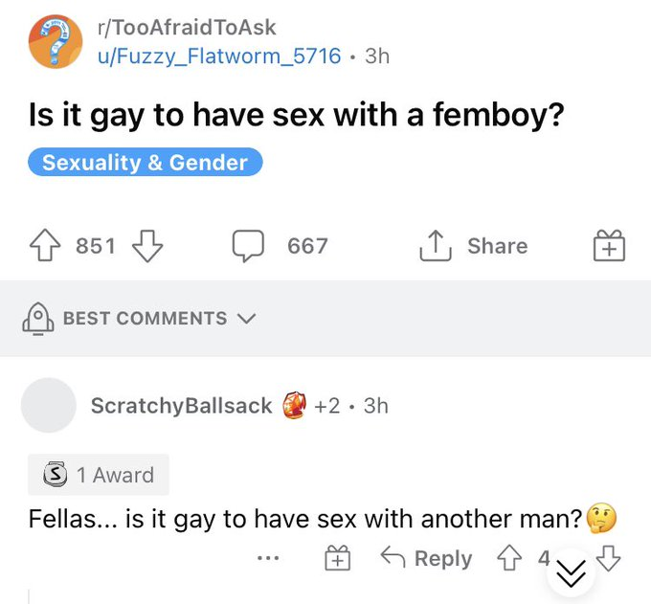Open the r/TooAfraidToAsk subreddit link
The width and height of the screenshot is (651, 604).
[x=187, y=28]
